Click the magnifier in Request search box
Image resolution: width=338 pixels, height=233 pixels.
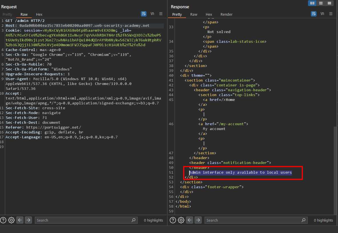pos(133,220)
